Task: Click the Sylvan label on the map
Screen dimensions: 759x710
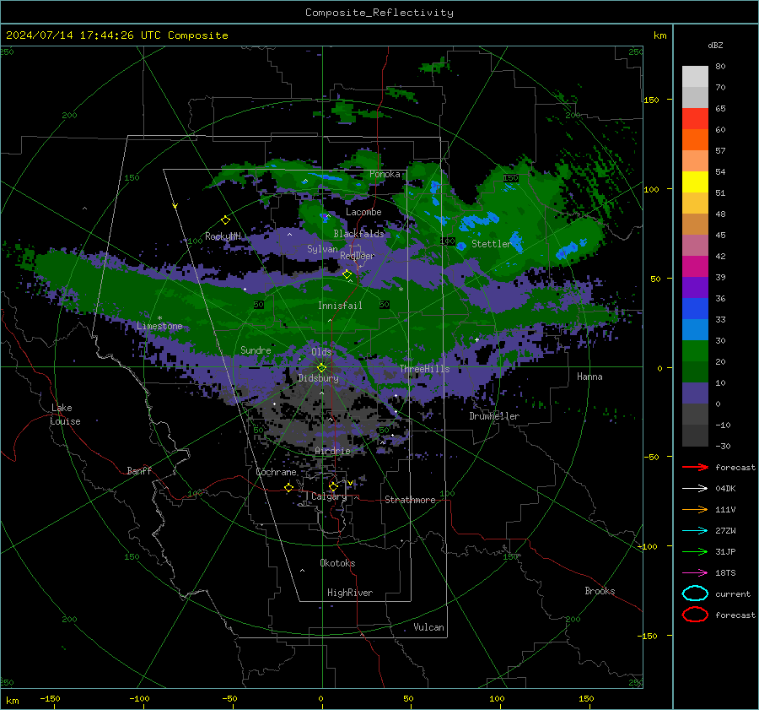Action: click(322, 249)
